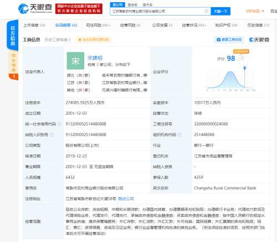Open the 经营风险 83 tab
The width and height of the screenshot is (277, 242).
point(130,25)
